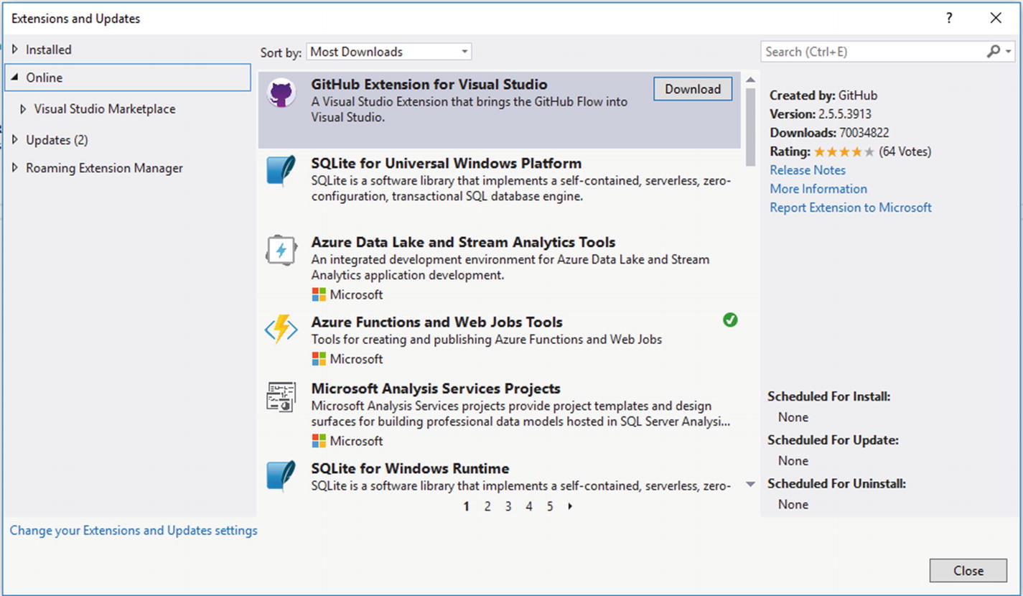Select the Updates (2) category
The height and width of the screenshot is (596, 1023).
point(57,140)
